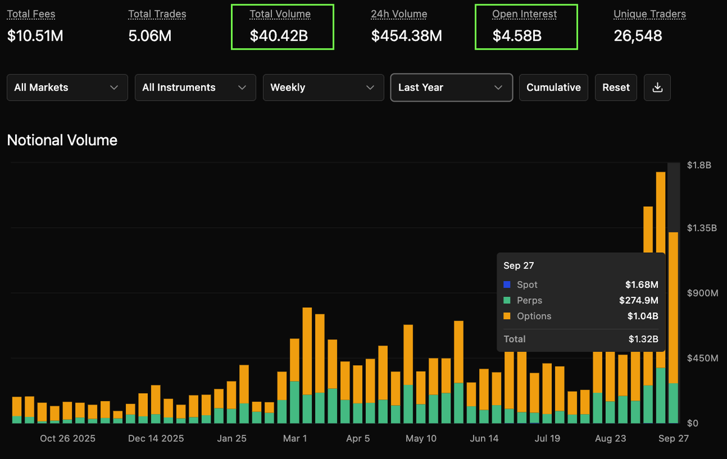
Task: Click the $1.68M Spot value in tooltip
Action: [642, 285]
